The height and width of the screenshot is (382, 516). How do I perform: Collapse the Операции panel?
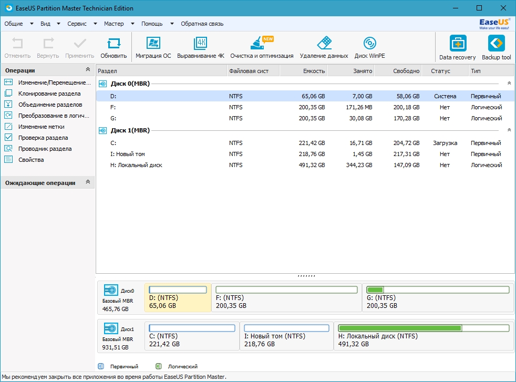(x=88, y=70)
